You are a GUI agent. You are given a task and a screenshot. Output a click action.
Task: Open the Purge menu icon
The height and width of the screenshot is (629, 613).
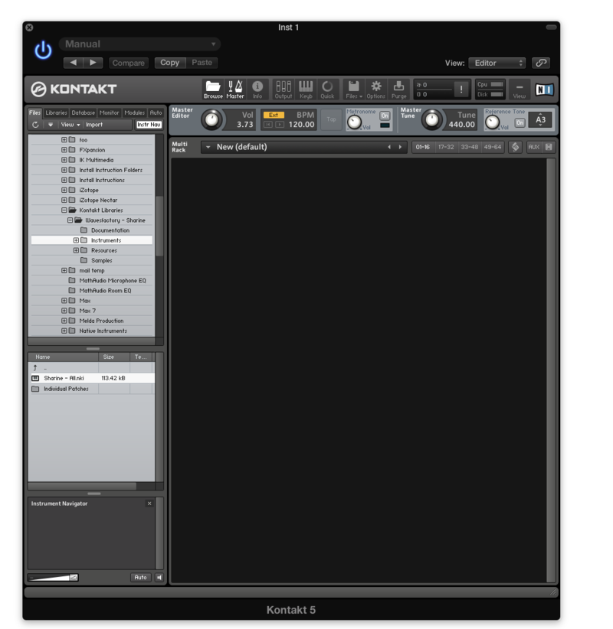(x=399, y=90)
